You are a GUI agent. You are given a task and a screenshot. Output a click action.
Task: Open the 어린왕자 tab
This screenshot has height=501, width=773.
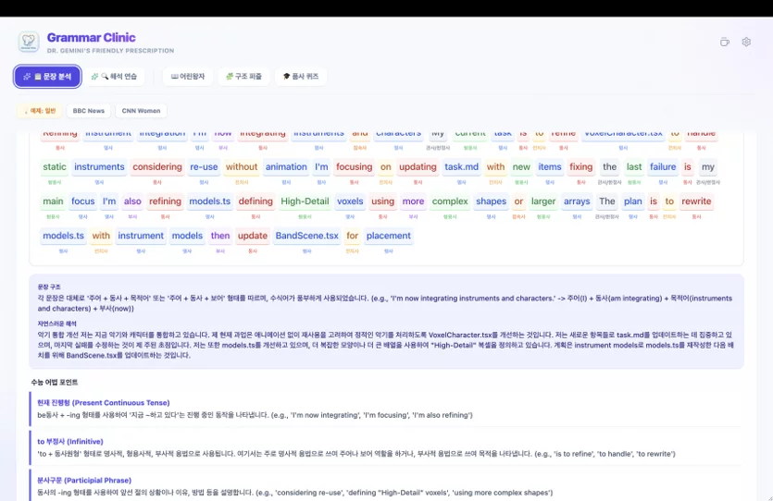tap(188, 77)
